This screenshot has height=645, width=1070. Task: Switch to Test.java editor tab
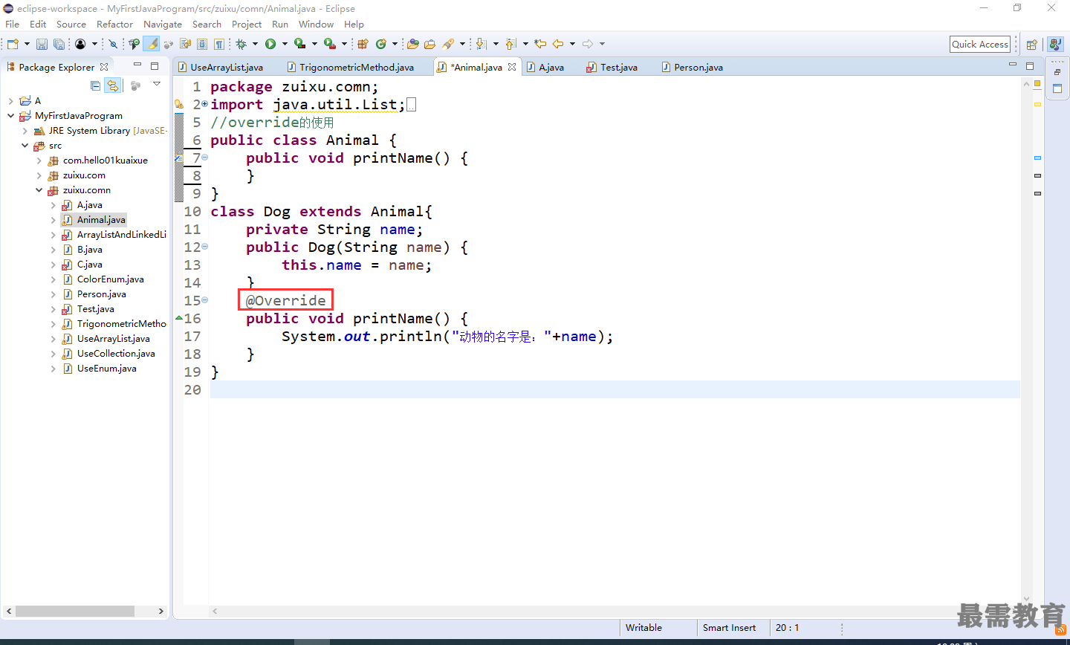[x=612, y=67]
